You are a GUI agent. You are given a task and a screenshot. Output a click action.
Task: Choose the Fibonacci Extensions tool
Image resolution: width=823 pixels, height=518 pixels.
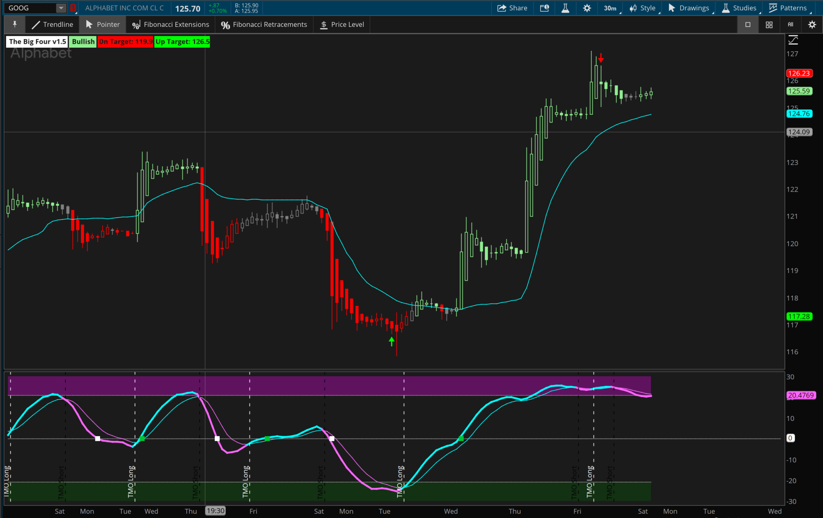[x=171, y=25]
